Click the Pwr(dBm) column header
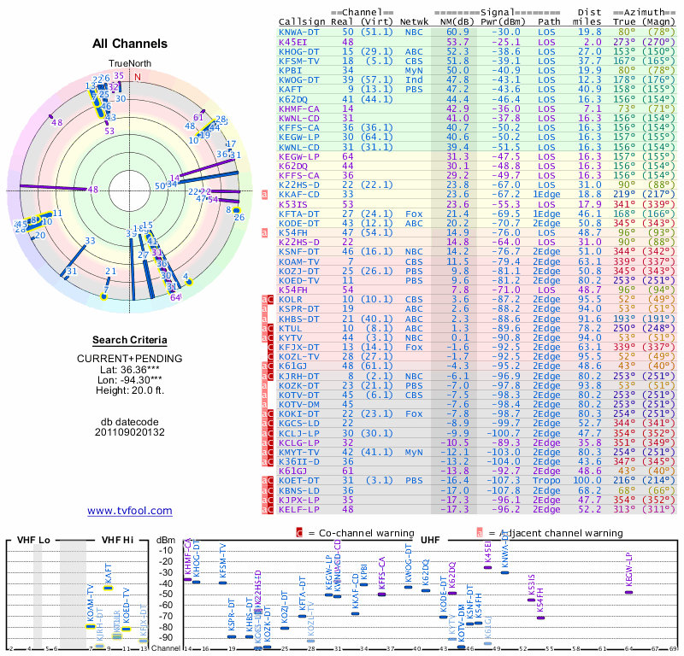This screenshot has width=684, height=656. tap(503, 22)
